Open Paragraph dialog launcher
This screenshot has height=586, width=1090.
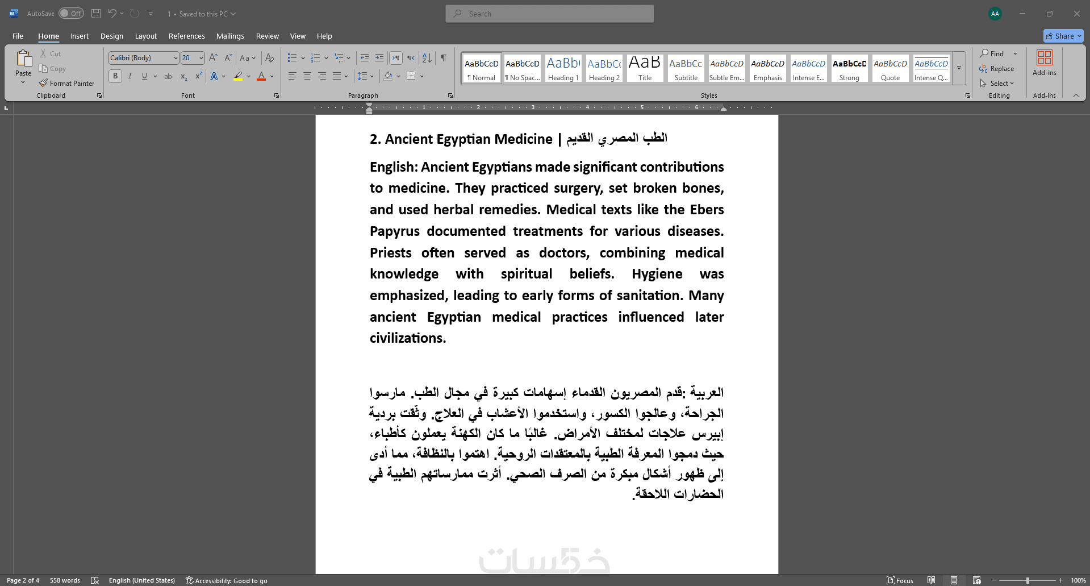click(450, 95)
